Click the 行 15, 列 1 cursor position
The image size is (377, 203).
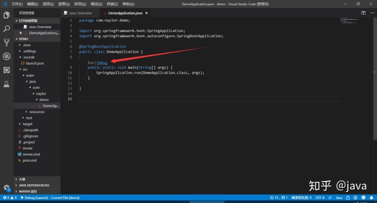click(x=279, y=198)
